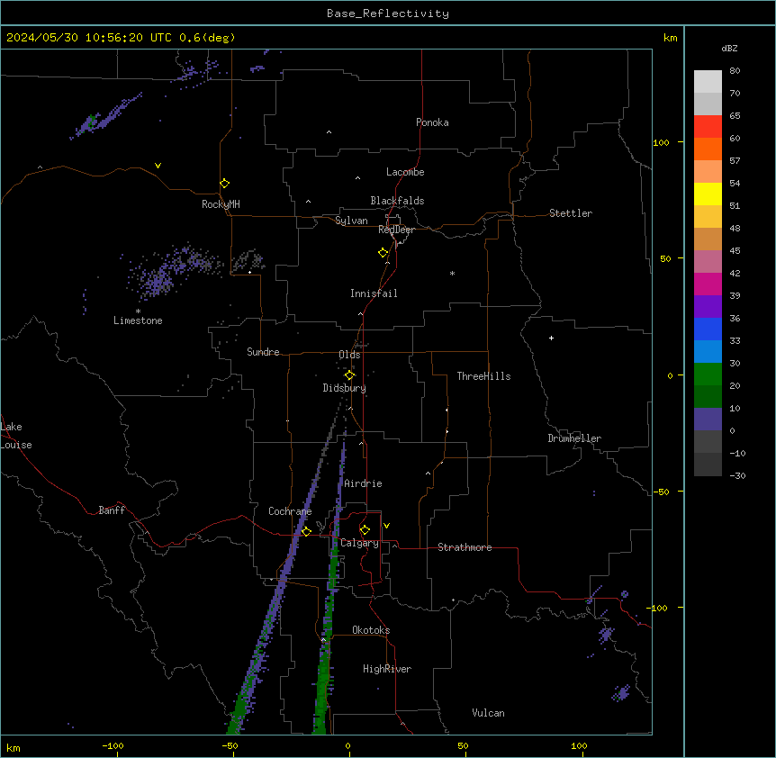Viewport: 776px width, 758px height.
Task: Click yellow diamond marker above Calgary label
Action: click(365, 530)
